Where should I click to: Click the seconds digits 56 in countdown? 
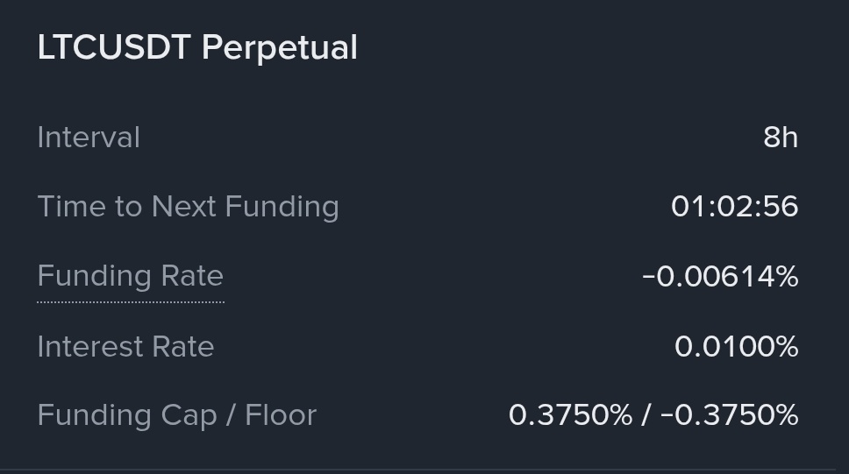(x=780, y=207)
